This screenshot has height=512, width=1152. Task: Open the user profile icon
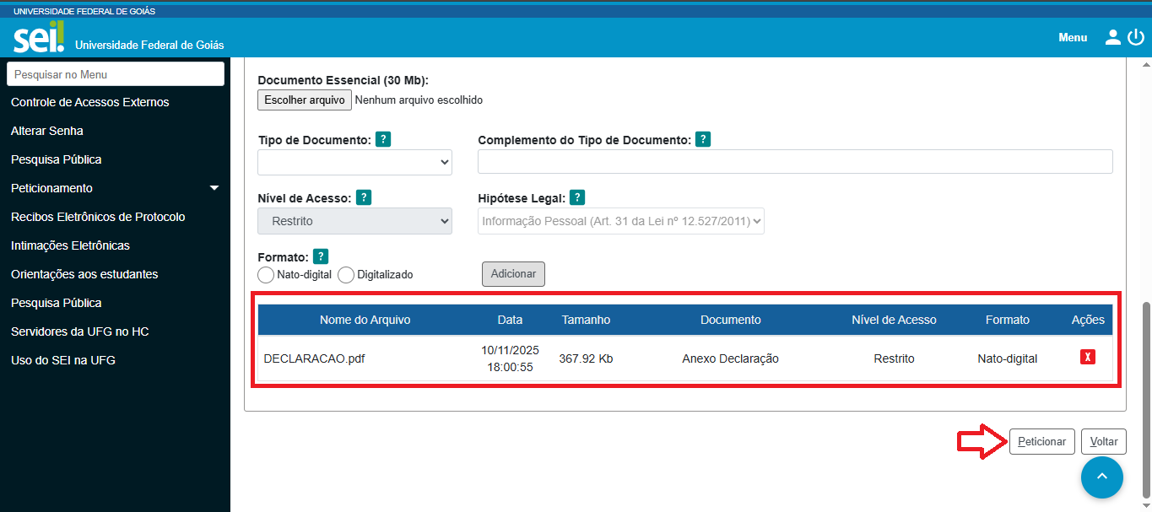1112,37
